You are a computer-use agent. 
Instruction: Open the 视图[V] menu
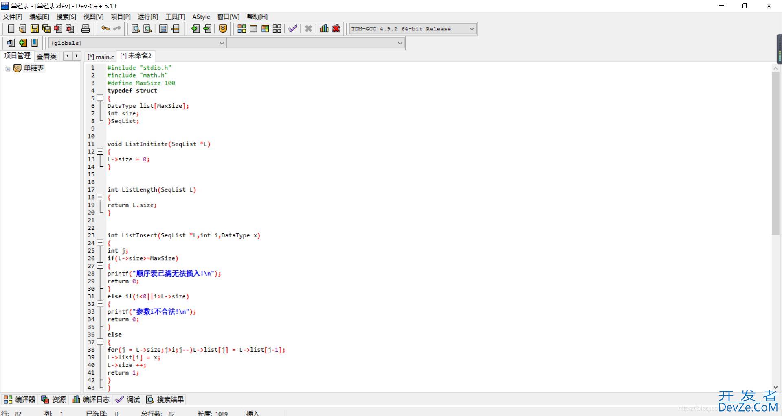click(93, 17)
